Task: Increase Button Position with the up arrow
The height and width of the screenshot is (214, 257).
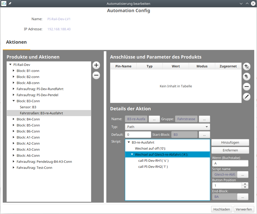Action: click(x=245, y=184)
